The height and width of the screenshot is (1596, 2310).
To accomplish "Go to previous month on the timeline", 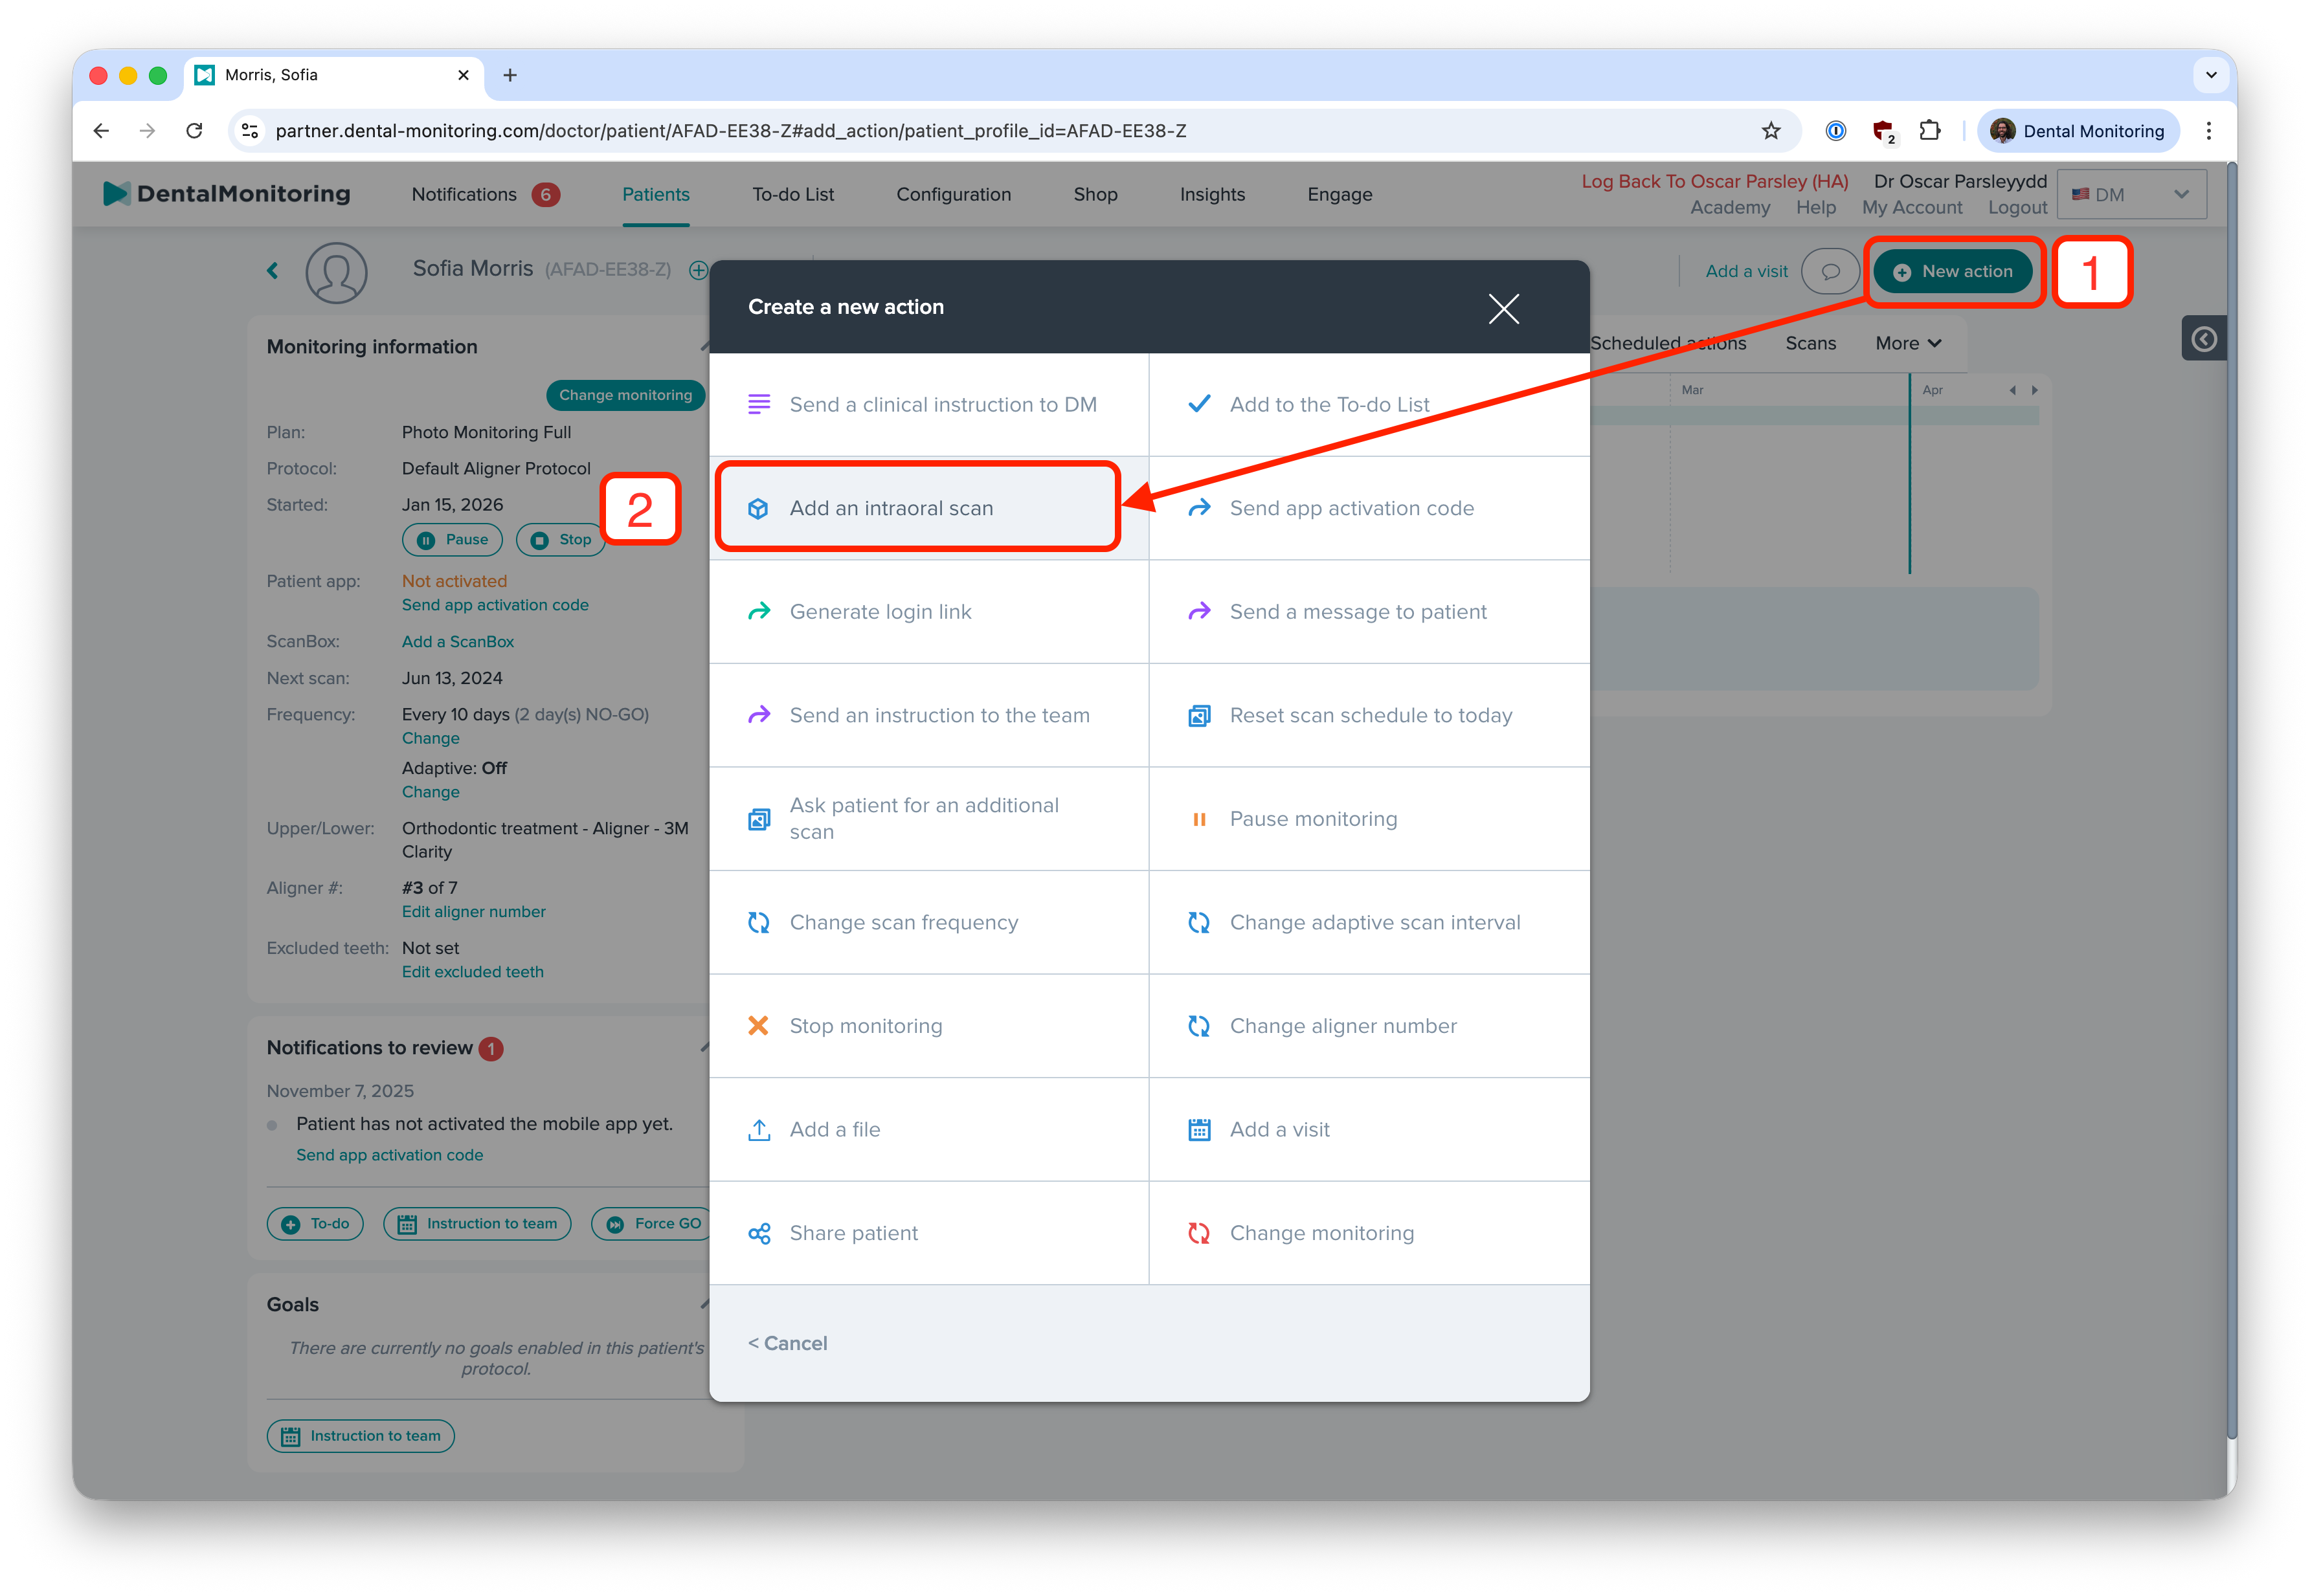I will [2013, 390].
